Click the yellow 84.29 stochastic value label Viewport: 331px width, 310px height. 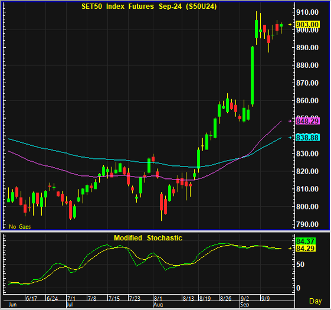(305, 249)
